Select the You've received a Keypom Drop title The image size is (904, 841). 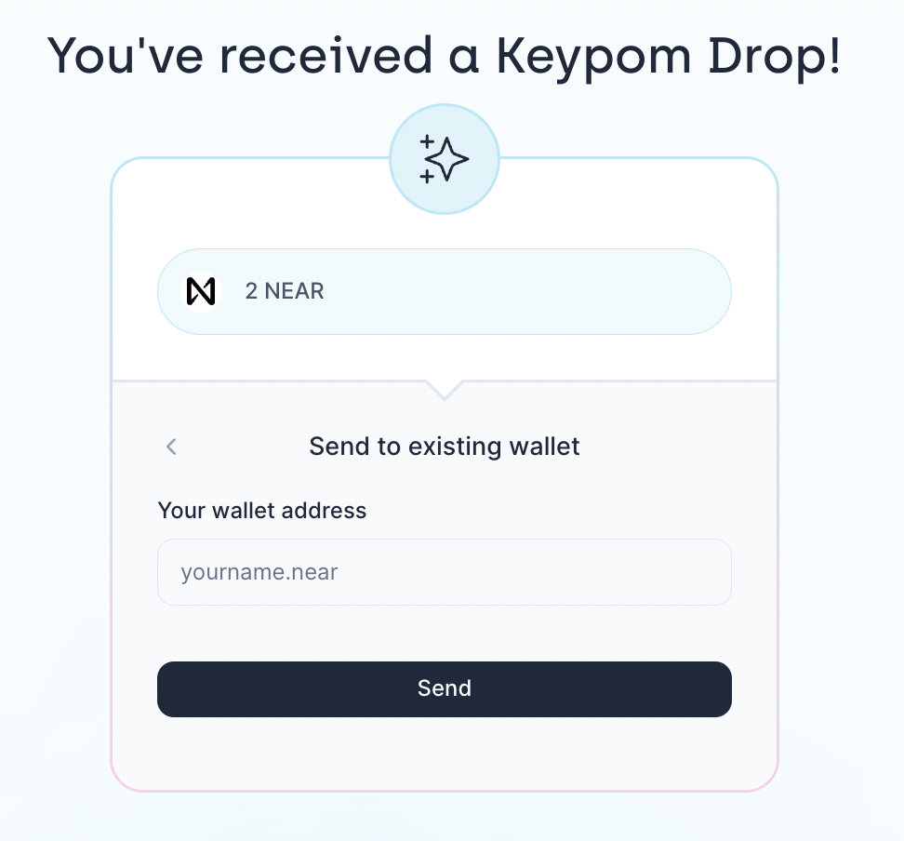(445, 56)
